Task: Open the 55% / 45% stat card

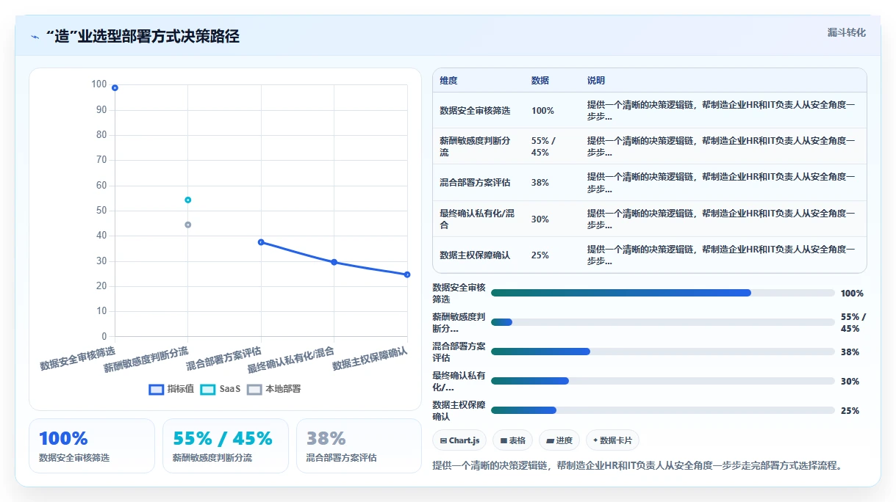Action: pos(226,445)
